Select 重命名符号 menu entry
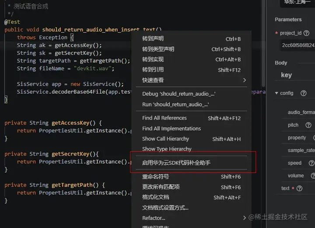The image size is (315, 228). pyautogui.click(x=191, y=176)
